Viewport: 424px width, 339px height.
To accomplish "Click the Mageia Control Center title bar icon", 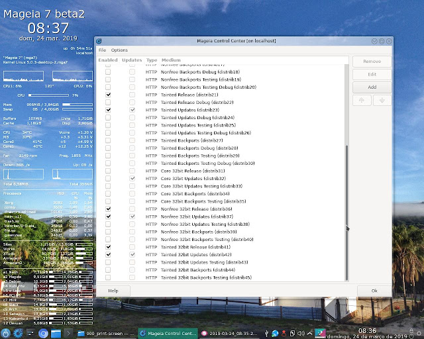I will pos(99,41).
